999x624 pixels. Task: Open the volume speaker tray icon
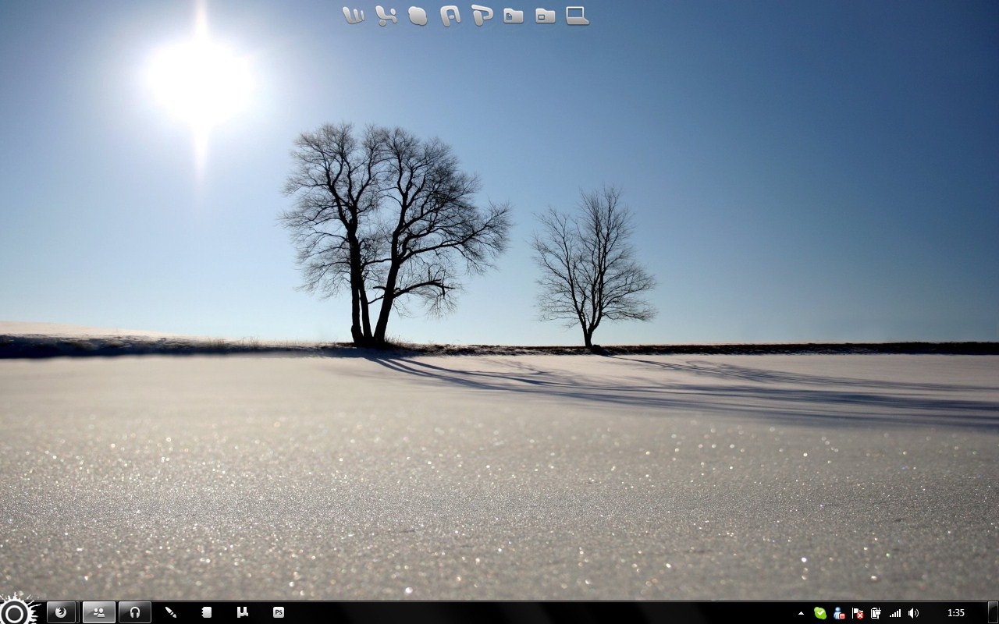pos(914,613)
